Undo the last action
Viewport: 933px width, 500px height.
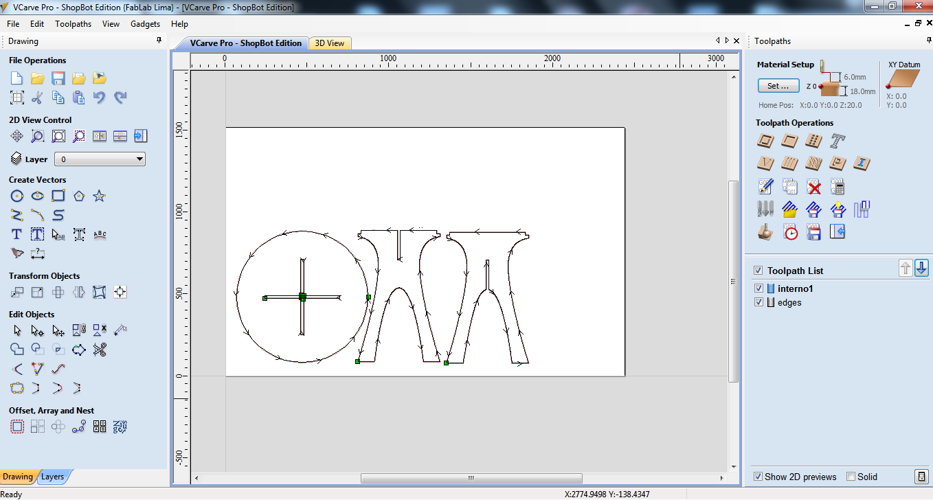tap(100, 98)
